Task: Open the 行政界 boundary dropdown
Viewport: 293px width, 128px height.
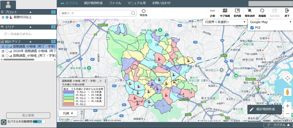Action: (x=225, y=22)
